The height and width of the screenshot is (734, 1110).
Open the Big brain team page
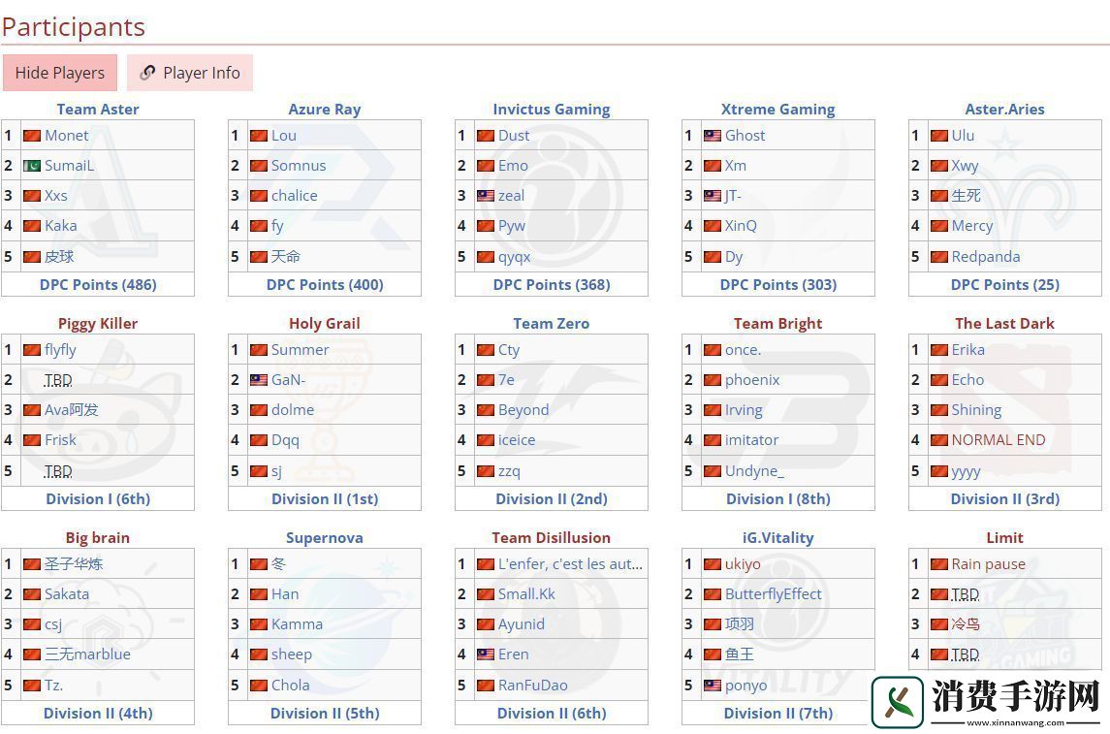[98, 538]
